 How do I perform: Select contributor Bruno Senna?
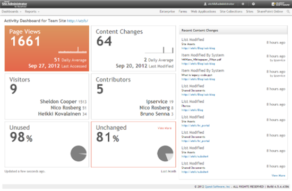click(x=155, y=114)
